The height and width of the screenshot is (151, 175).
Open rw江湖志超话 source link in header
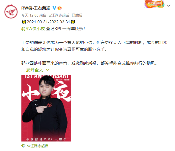58,15
